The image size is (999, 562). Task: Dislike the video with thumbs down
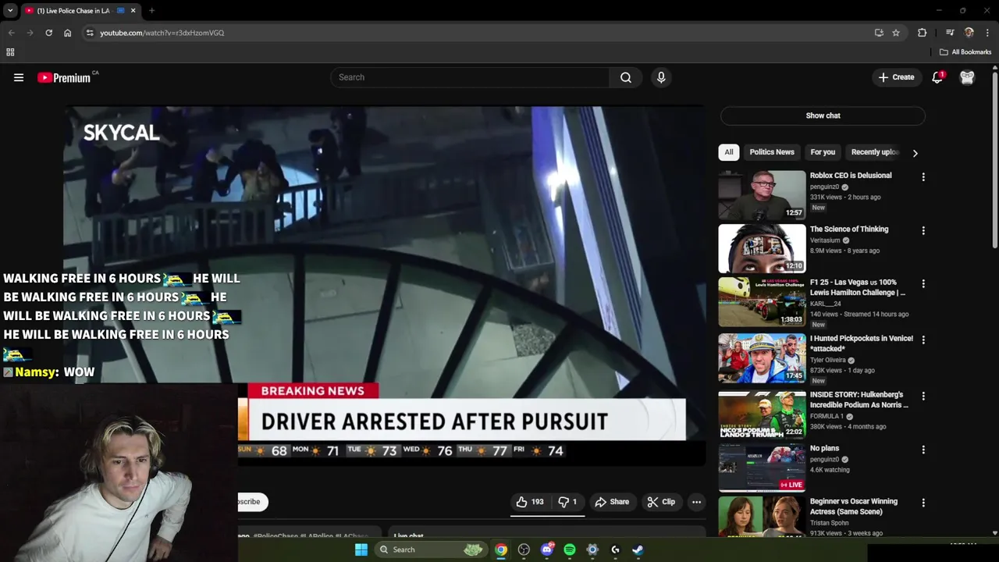tap(567, 502)
